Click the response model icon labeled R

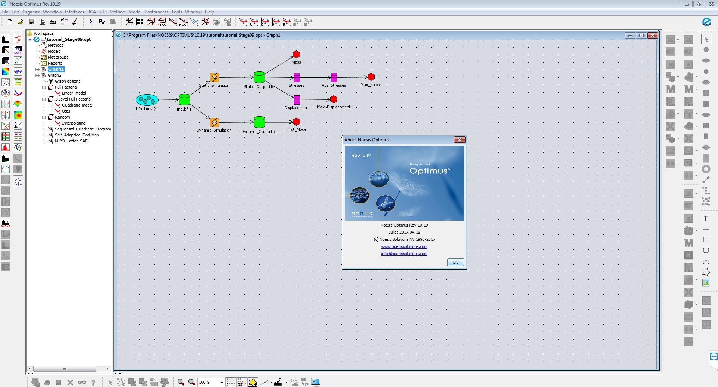tap(286, 22)
